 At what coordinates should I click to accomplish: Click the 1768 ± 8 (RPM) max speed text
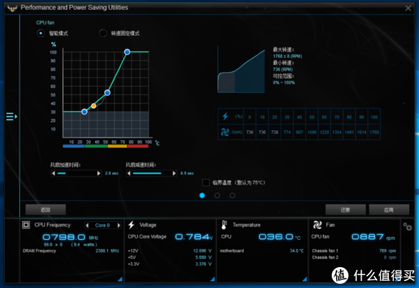(x=287, y=56)
